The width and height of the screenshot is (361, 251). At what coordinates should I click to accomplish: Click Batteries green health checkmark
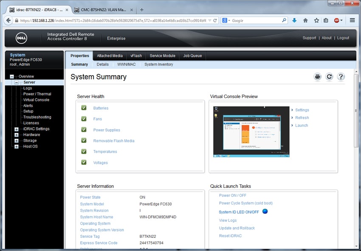pyautogui.click(x=84, y=108)
